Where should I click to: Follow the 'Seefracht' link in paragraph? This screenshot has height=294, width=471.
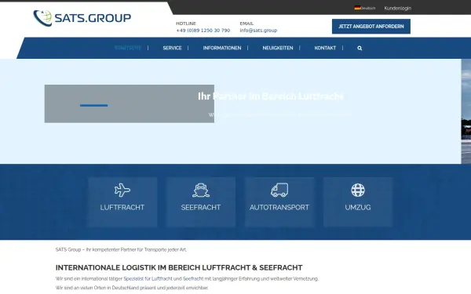tap(193, 278)
